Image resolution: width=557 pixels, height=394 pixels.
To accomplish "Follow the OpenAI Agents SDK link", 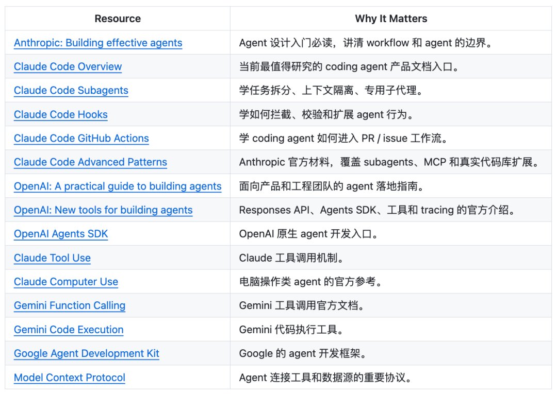I will pyautogui.click(x=61, y=234).
